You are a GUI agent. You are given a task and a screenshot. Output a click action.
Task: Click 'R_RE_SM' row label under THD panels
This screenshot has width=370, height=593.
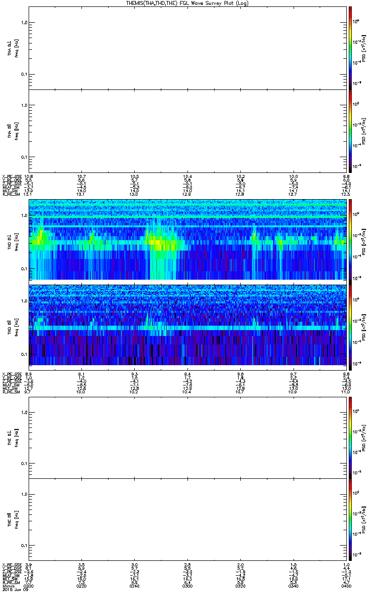click(10, 391)
